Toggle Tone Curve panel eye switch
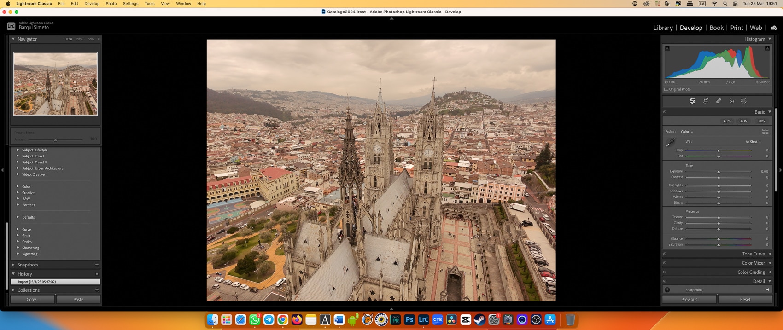783x330 pixels. click(665, 254)
